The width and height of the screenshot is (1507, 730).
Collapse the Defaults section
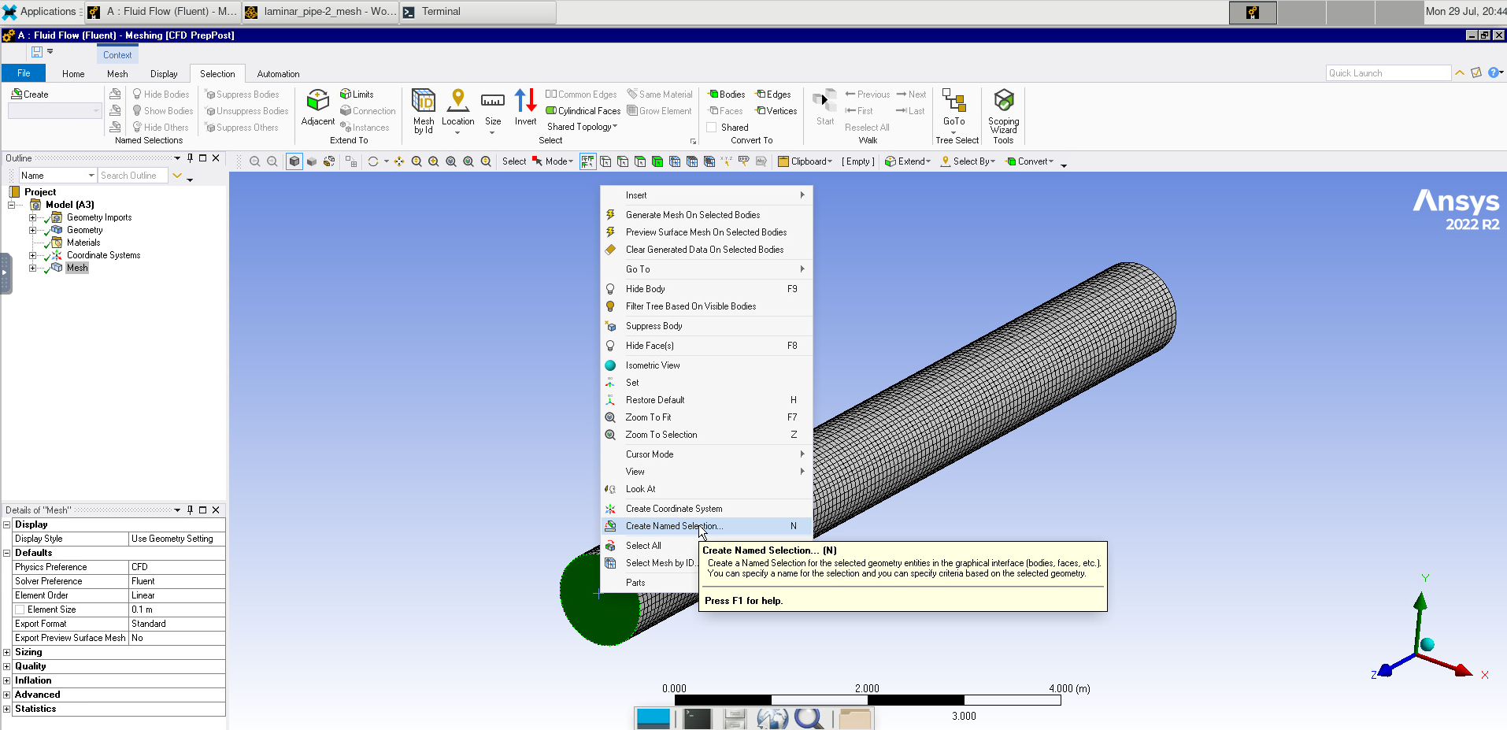[7, 553]
